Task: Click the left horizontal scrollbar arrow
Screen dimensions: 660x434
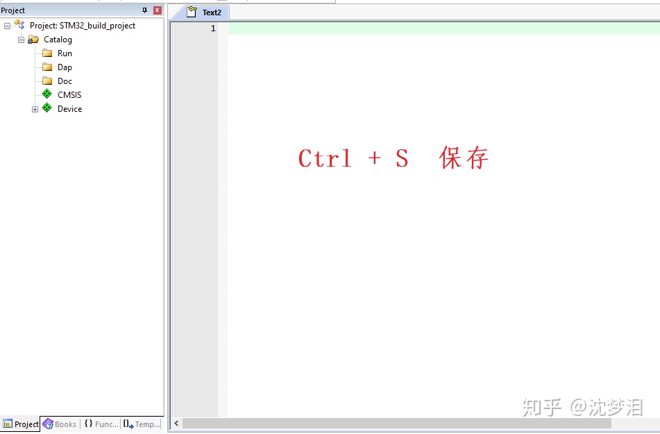Action: pyautogui.click(x=176, y=423)
